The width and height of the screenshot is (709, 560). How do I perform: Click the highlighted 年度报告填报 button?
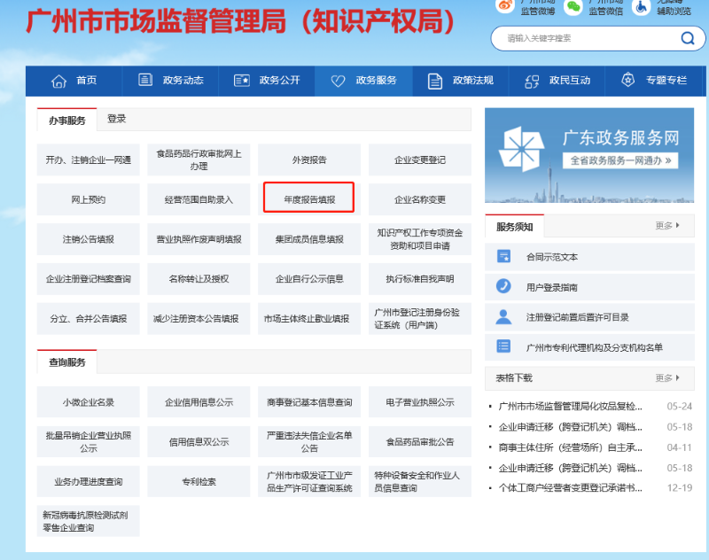pyautogui.click(x=309, y=198)
